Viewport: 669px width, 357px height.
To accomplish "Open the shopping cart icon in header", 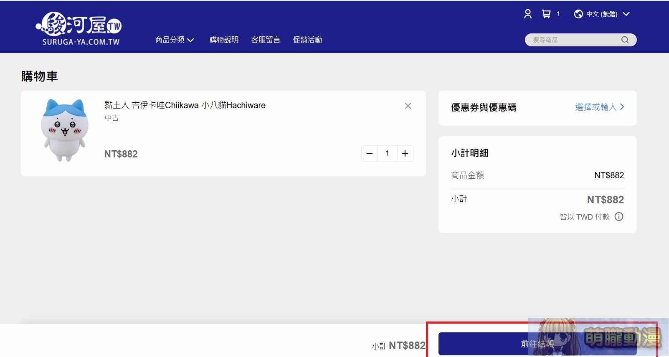I will coord(546,14).
